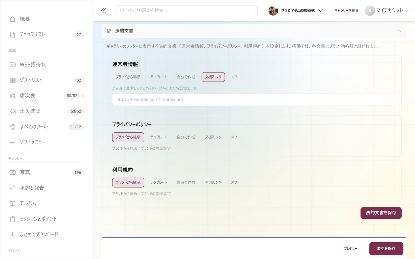
Task: Open the チェックリスト checklist icon
Action: (13, 35)
